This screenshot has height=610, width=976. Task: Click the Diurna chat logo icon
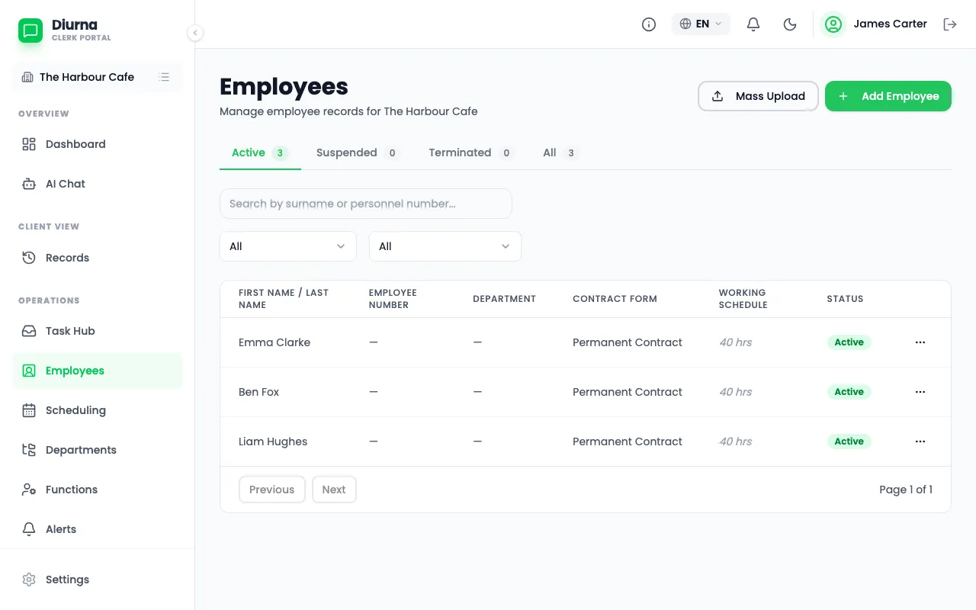pyautogui.click(x=30, y=30)
